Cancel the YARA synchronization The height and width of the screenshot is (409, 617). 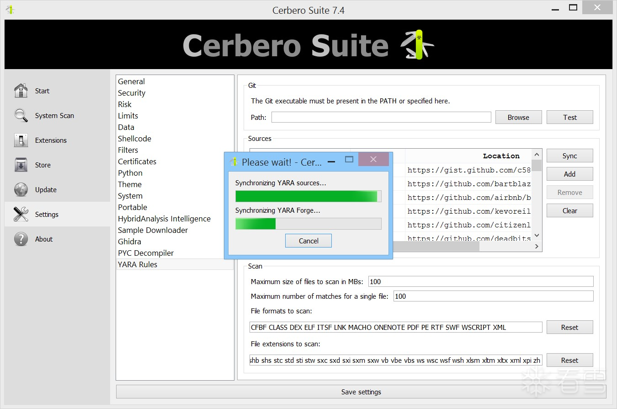tap(308, 241)
